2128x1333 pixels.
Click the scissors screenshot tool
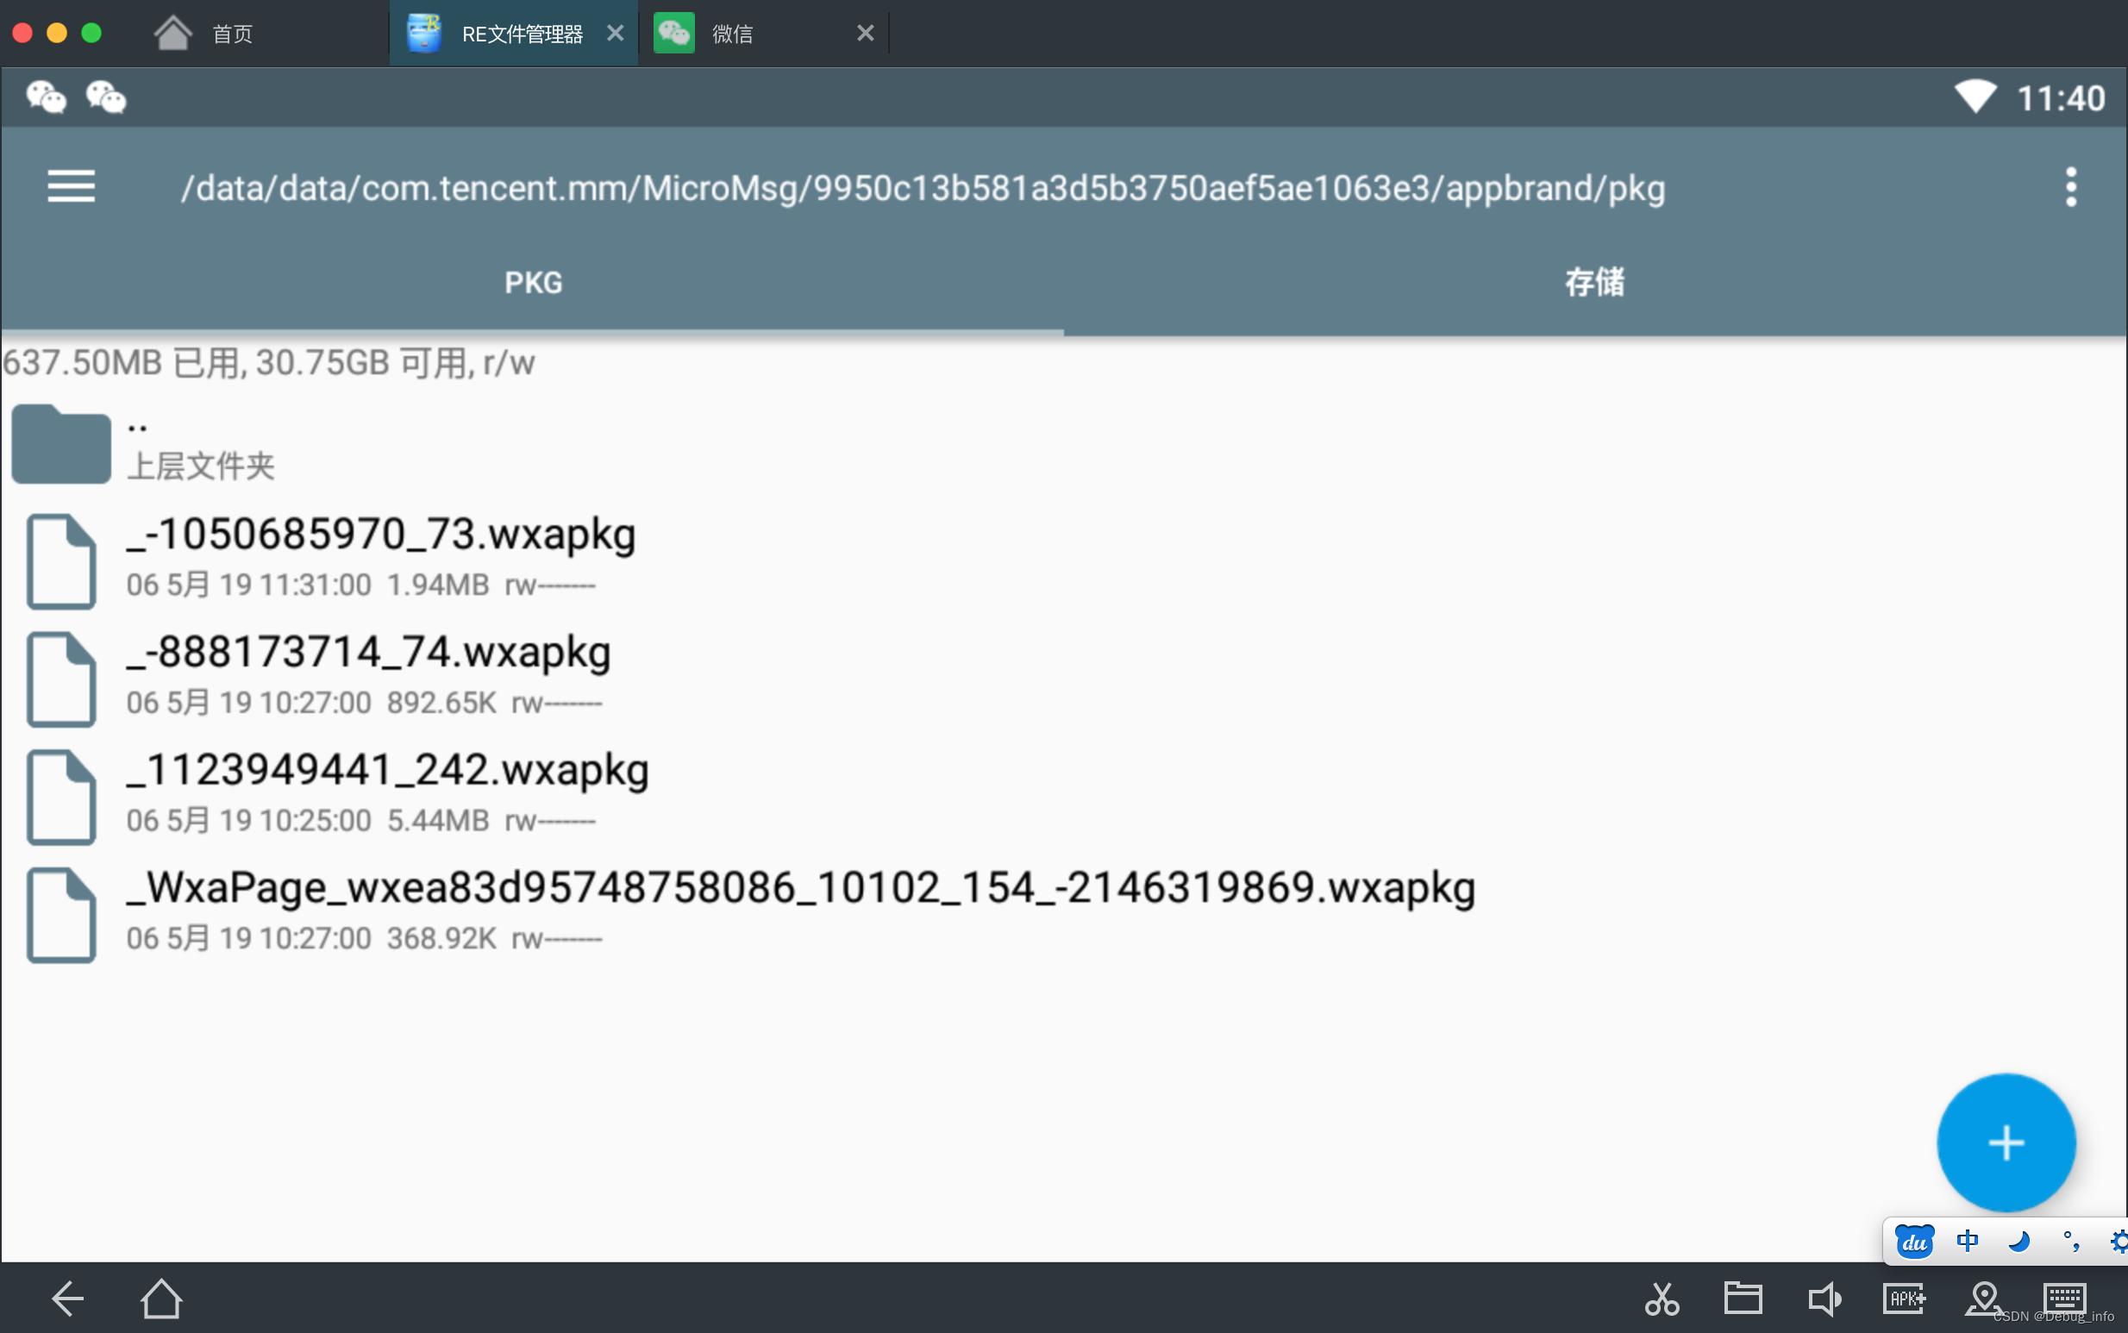[x=1662, y=1299]
